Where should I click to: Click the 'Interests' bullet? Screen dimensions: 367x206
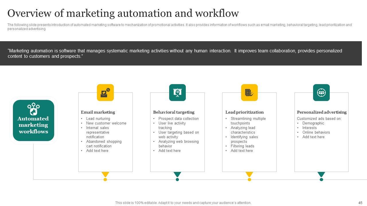tap(310, 128)
